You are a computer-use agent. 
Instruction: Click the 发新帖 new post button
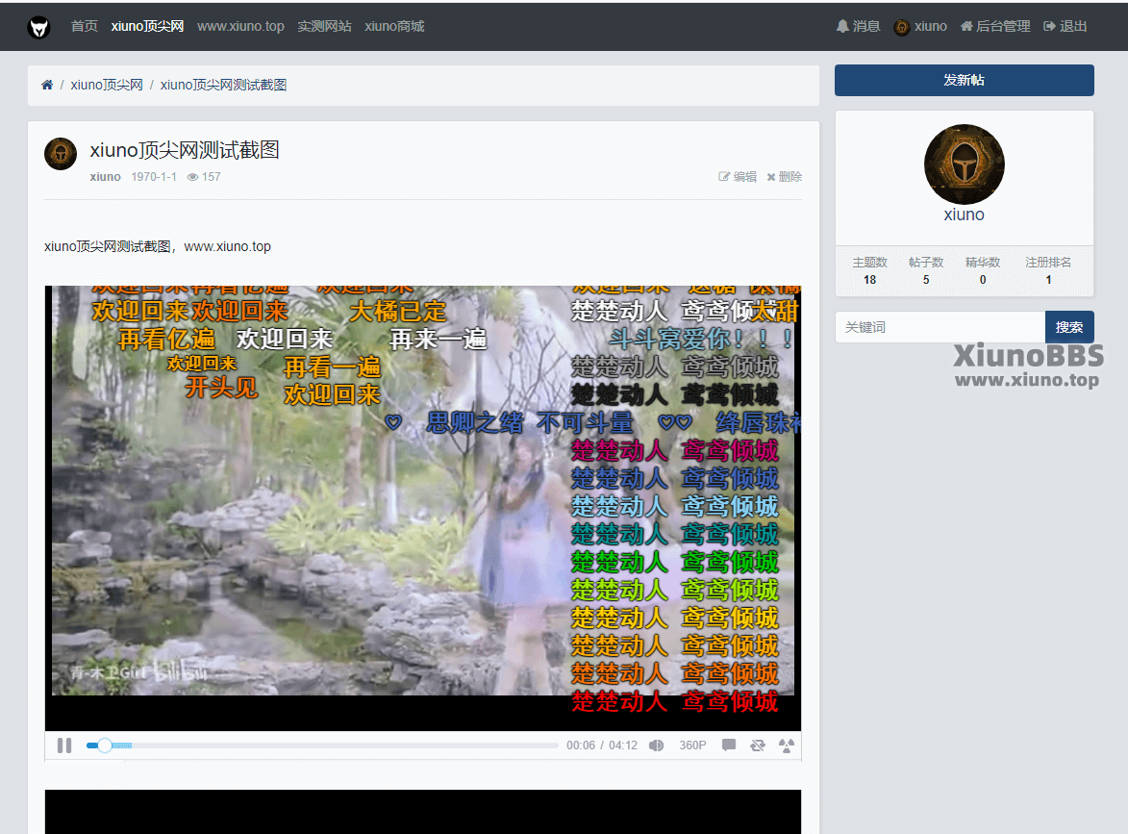964,80
